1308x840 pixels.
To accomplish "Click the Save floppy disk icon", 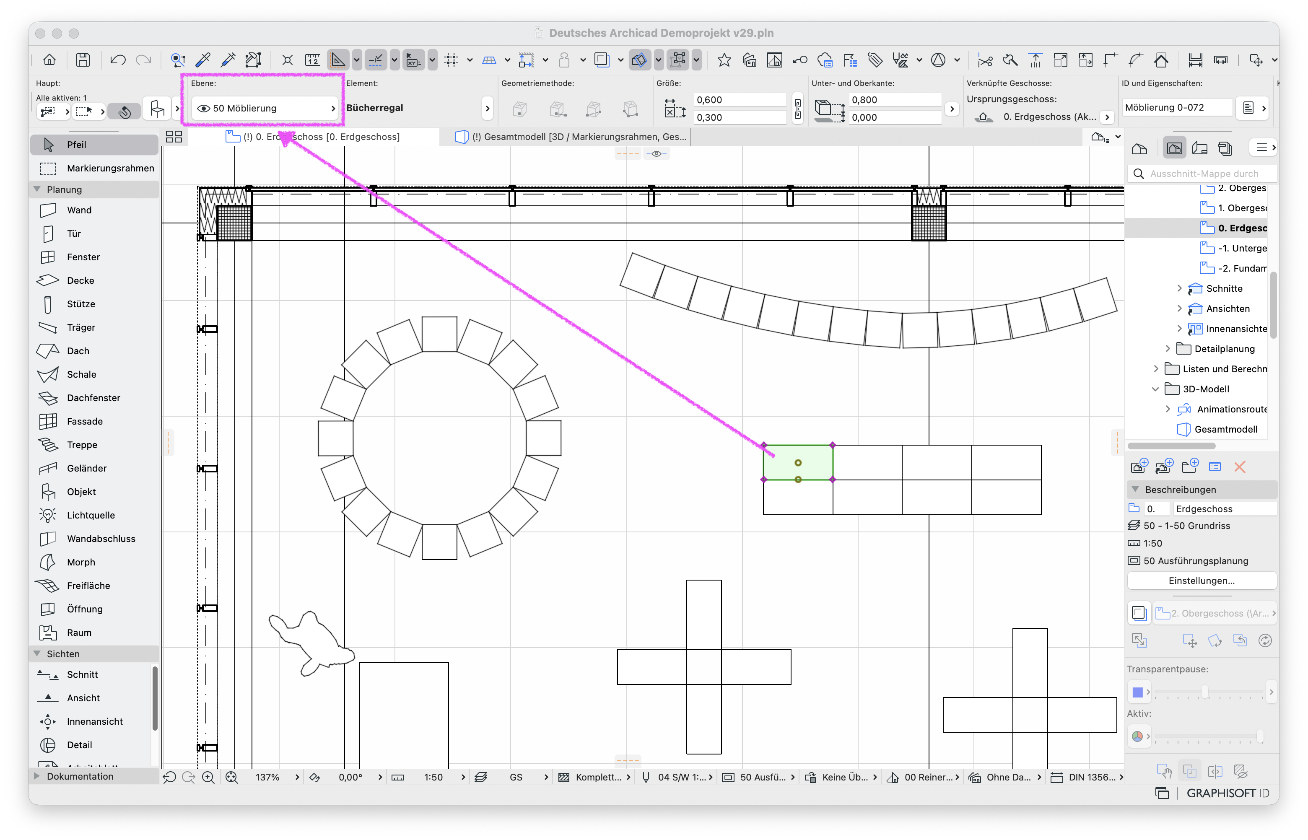I will point(83,60).
